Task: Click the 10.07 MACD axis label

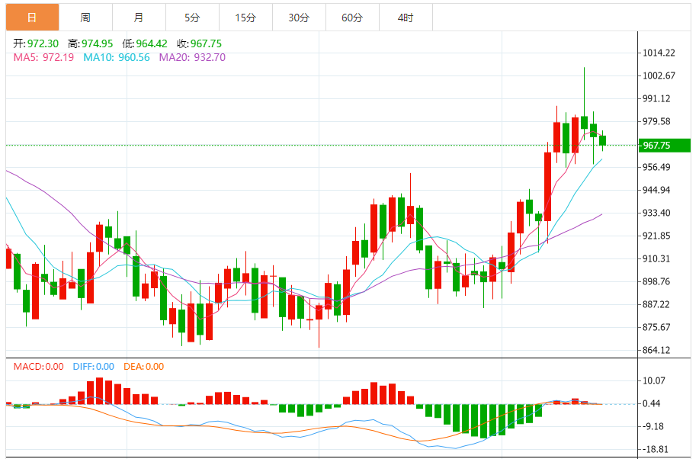Action: point(654,380)
